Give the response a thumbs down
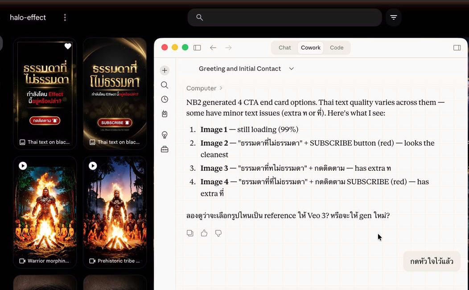 pos(218,233)
